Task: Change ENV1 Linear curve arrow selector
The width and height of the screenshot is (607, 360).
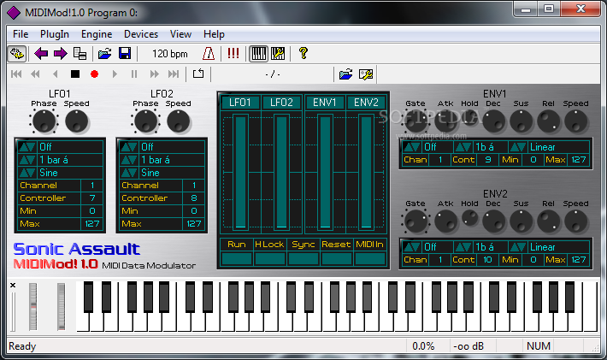Action: [x=518, y=147]
